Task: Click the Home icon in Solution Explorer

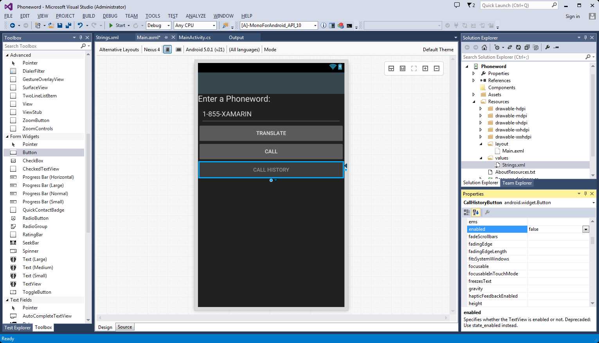Action: click(484, 47)
